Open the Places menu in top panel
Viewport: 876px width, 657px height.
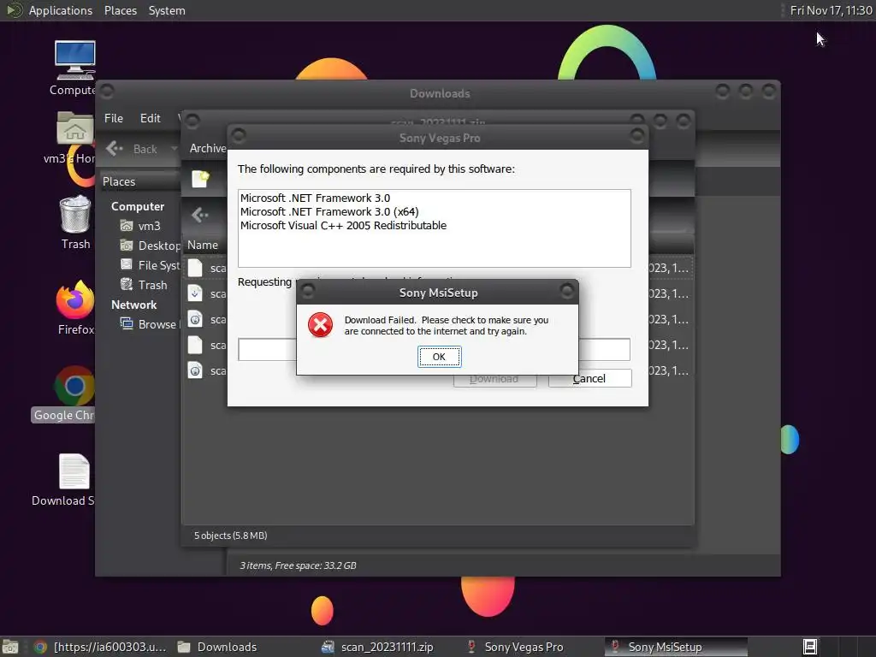pos(121,10)
